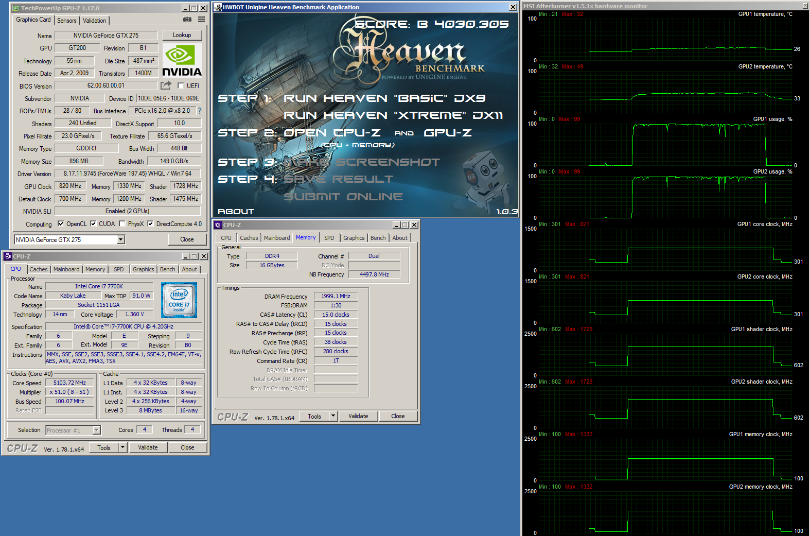
Task: Toggle the UEFI checkbox
Action: [181, 85]
